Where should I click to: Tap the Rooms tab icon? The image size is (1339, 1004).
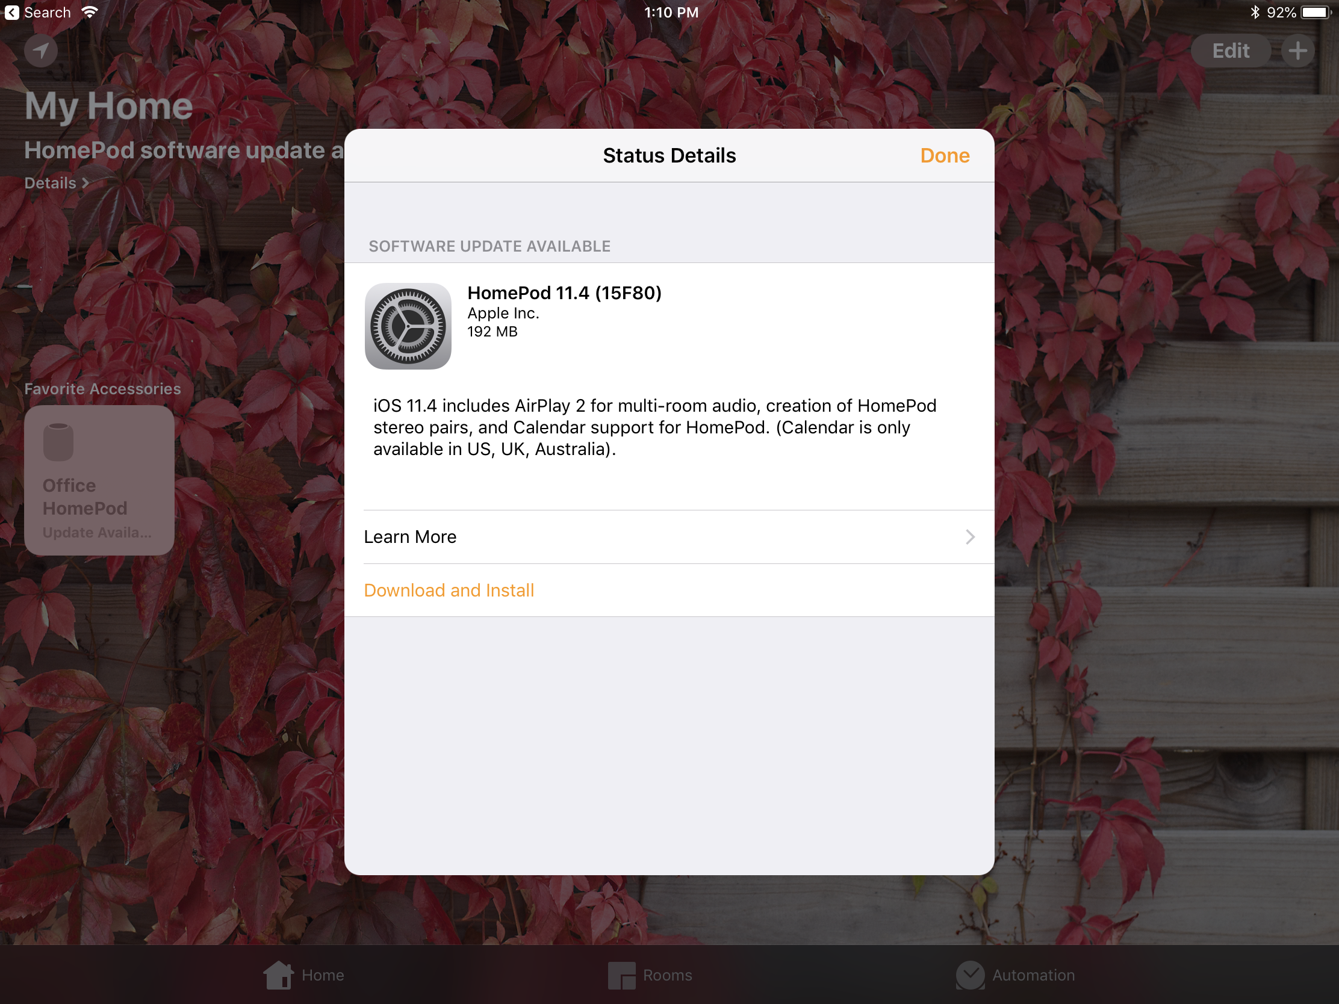pyautogui.click(x=622, y=976)
